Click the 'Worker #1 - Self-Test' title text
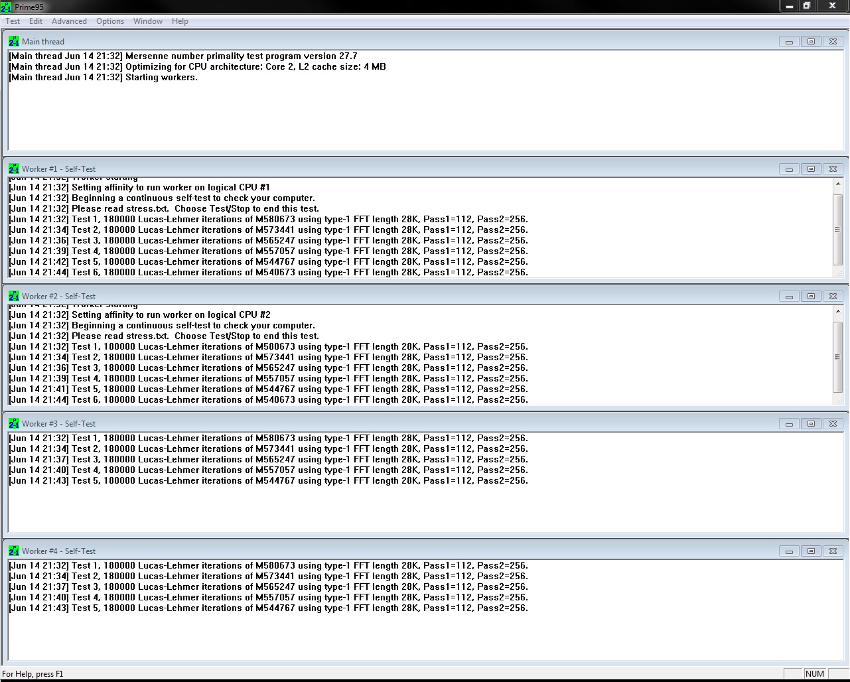 [59, 169]
